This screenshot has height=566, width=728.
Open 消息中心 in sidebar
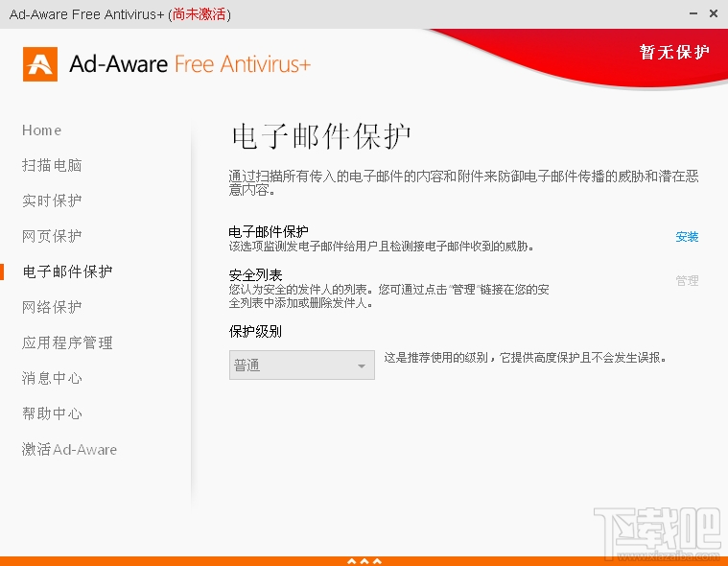click(52, 378)
